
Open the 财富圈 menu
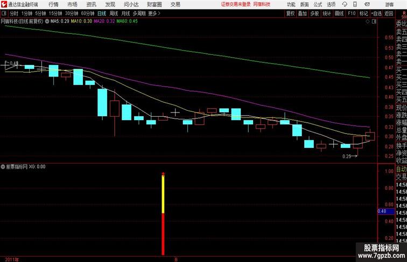coord(154,4)
